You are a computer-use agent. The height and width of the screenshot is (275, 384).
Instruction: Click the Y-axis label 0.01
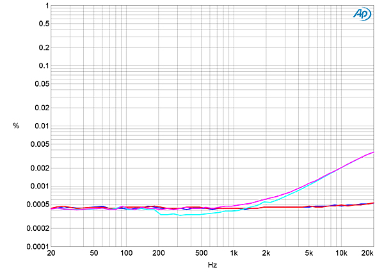(x=42, y=126)
